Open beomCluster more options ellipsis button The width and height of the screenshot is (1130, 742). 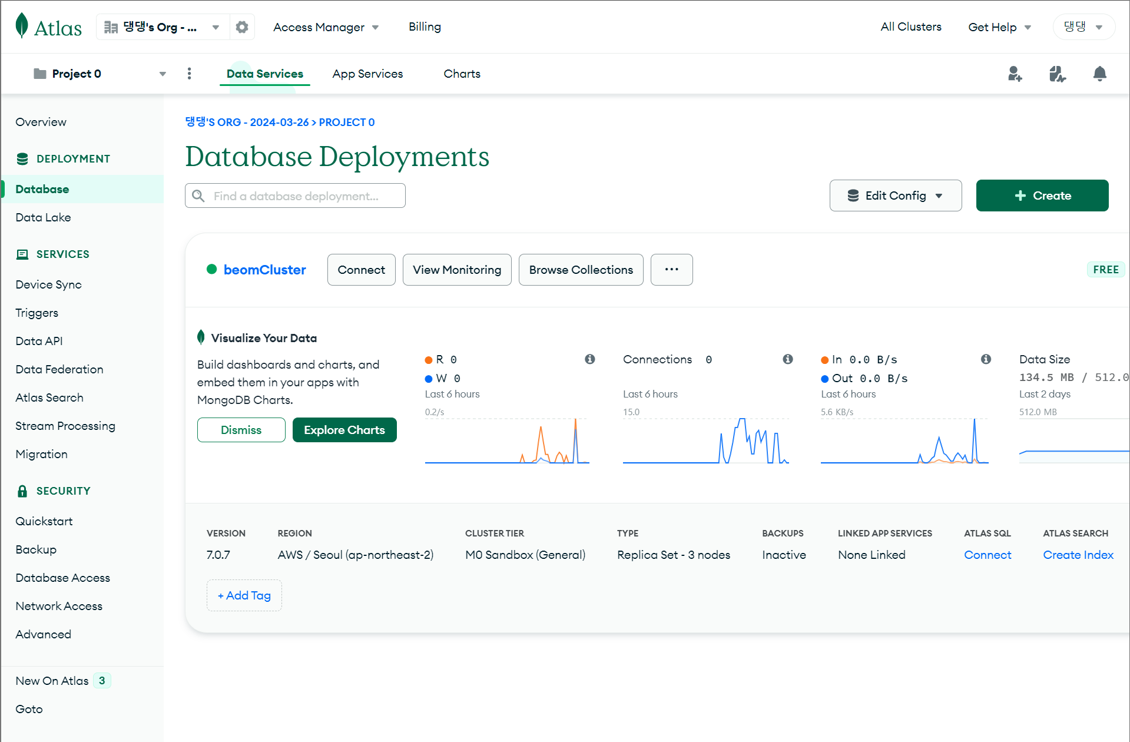click(x=671, y=270)
